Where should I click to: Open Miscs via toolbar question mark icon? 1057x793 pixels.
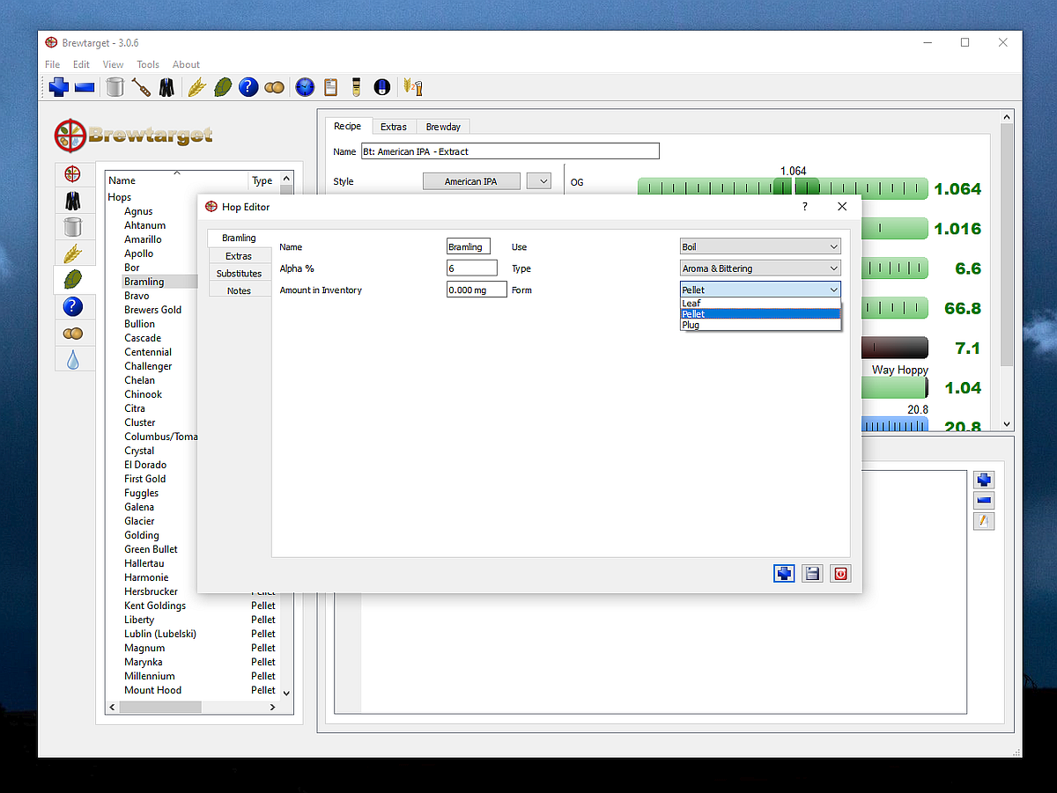point(248,86)
